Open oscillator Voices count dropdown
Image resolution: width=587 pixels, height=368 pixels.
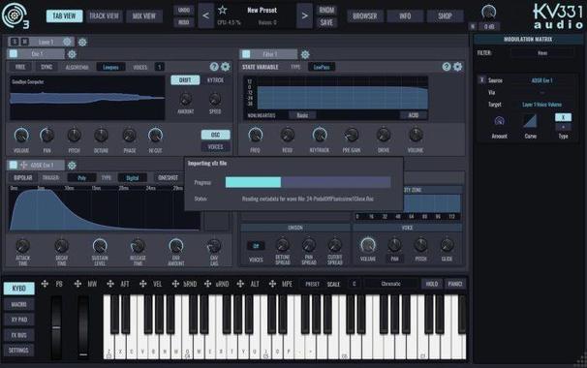(x=159, y=68)
